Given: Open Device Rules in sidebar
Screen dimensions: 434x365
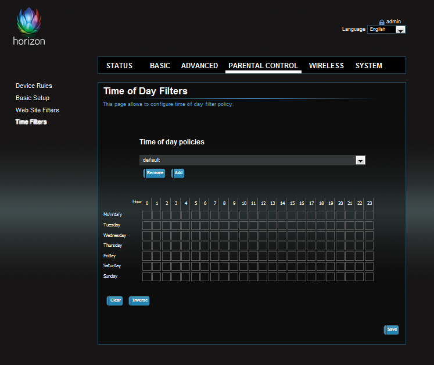Looking at the screenshot, I should click(x=34, y=86).
